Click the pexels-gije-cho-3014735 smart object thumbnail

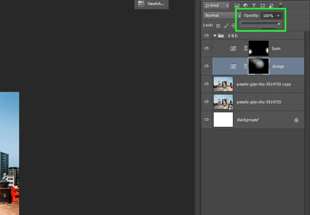(223, 102)
